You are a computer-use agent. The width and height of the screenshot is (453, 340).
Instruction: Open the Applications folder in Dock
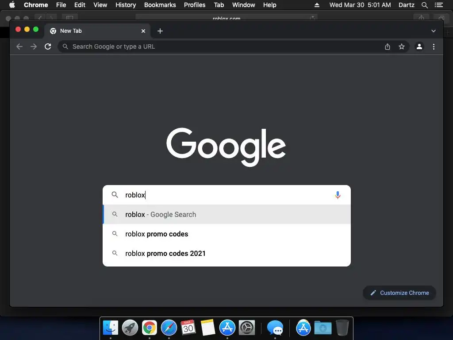click(303, 328)
